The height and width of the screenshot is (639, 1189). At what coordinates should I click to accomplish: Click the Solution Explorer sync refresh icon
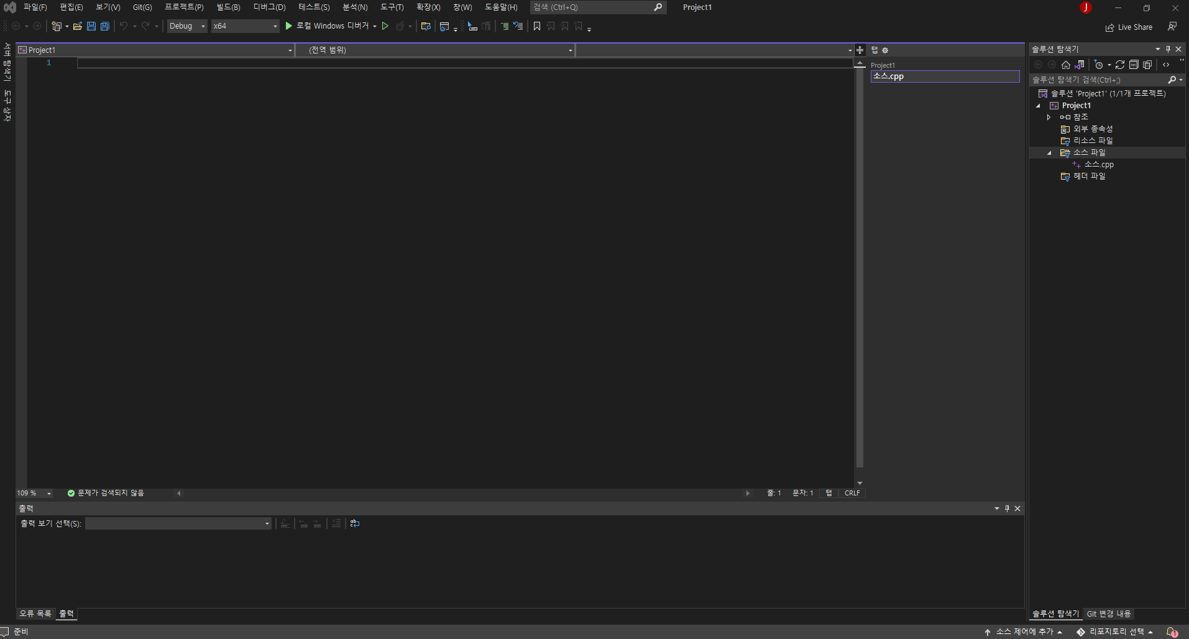1120,65
